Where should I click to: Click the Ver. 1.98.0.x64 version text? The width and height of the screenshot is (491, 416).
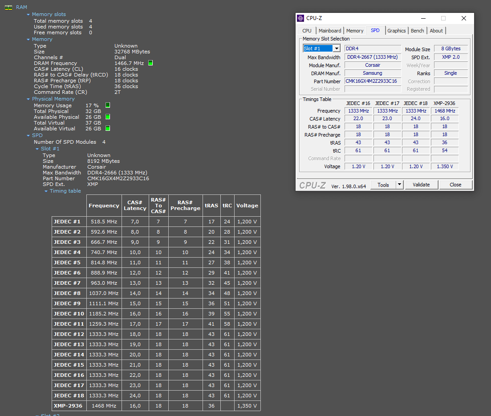(x=349, y=186)
